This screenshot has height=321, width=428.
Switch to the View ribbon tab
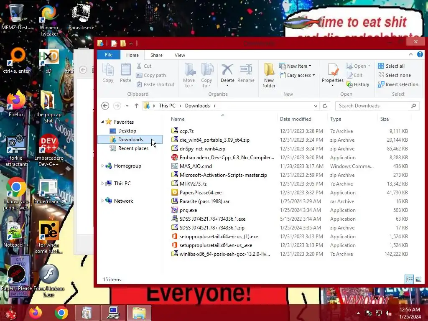180,55
